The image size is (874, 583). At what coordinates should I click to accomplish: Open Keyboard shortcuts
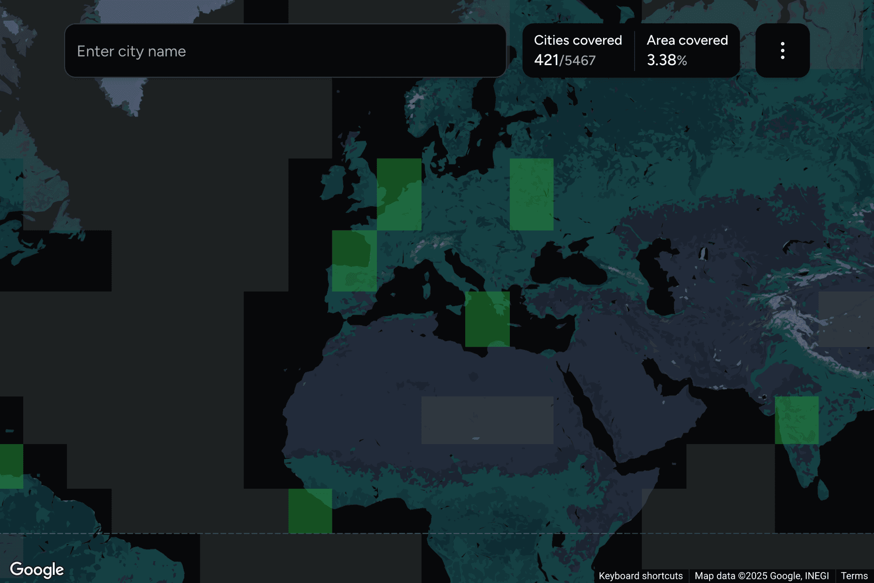click(640, 576)
